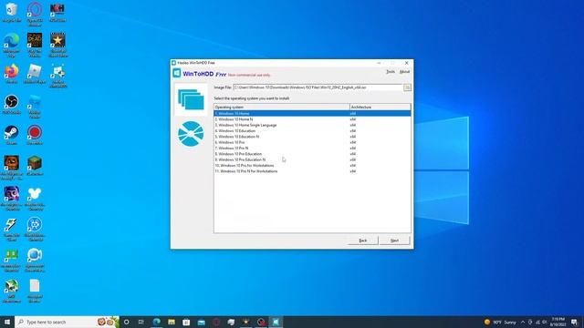The image size is (584, 328).
Task: Open the Opera GX browser desktop icon
Action: (35, 10)
